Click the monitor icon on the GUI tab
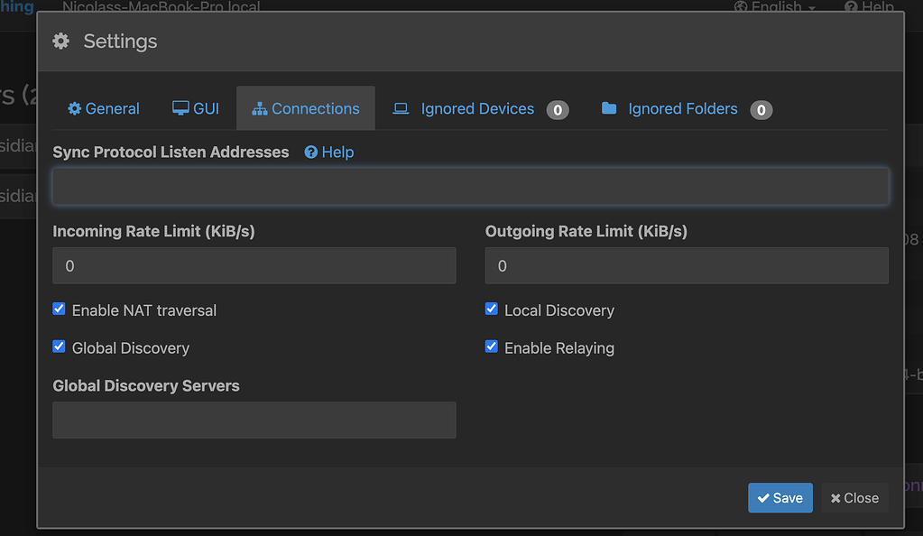 tap(178, 107)
